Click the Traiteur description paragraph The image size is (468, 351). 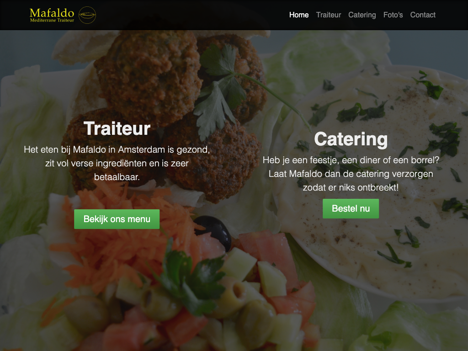[x=117, y=163]
